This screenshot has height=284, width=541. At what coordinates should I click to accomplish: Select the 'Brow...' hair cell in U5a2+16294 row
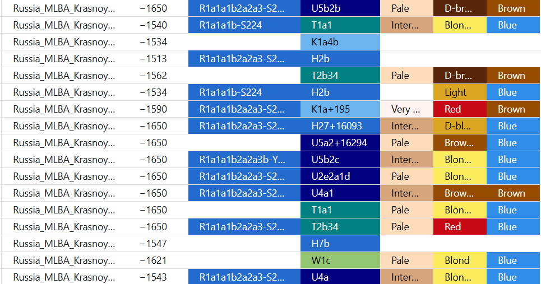460,143
